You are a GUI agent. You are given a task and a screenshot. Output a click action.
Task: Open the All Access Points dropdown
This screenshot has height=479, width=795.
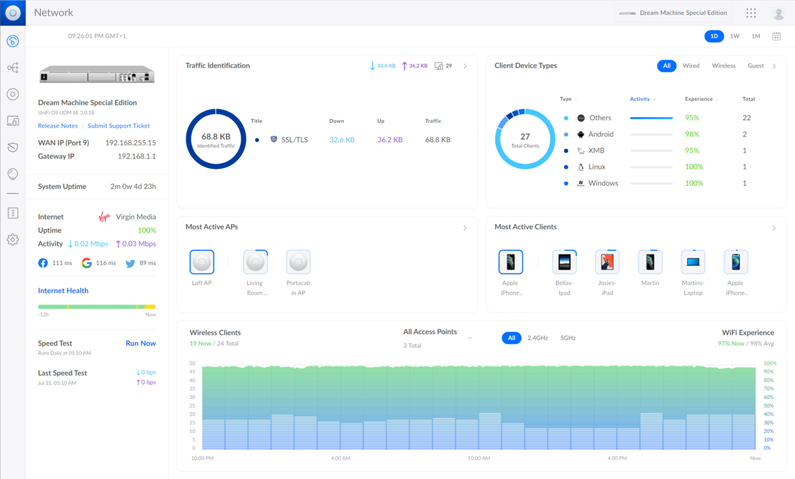[x=470, y=336]
